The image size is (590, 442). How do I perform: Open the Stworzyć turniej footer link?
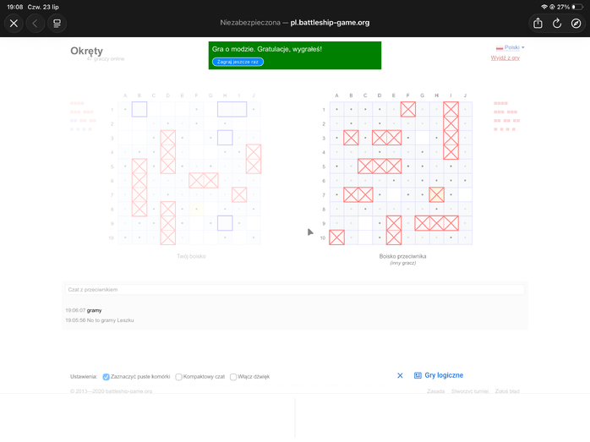tap(470, 391)
